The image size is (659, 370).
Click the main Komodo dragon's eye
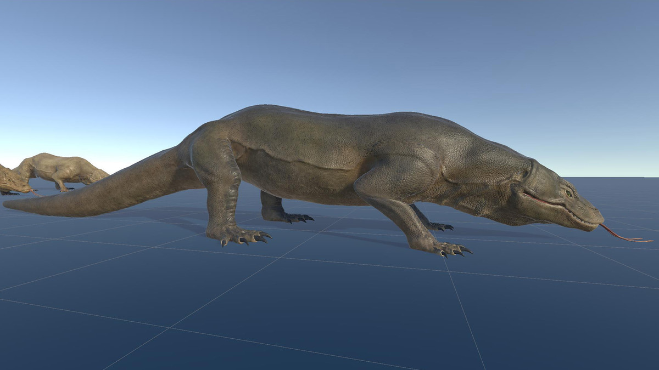click(568, 193)
